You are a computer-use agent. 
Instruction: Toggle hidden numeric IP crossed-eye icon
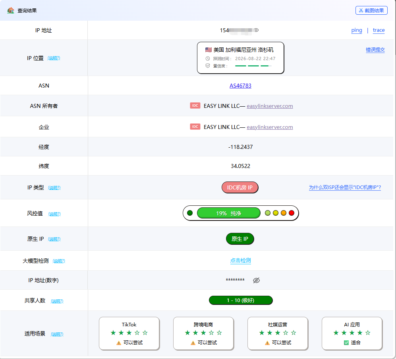256,280
